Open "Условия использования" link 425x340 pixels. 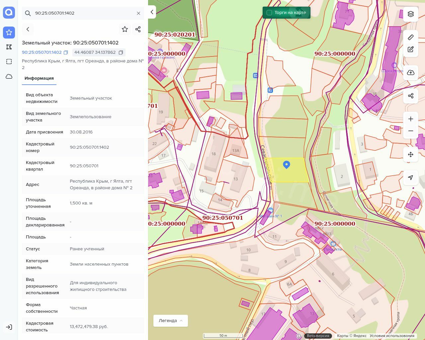pyautogui.click(x=392, y=336)
